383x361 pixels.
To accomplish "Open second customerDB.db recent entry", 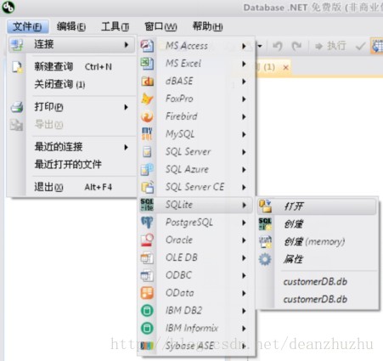I will tap(317, 299).
